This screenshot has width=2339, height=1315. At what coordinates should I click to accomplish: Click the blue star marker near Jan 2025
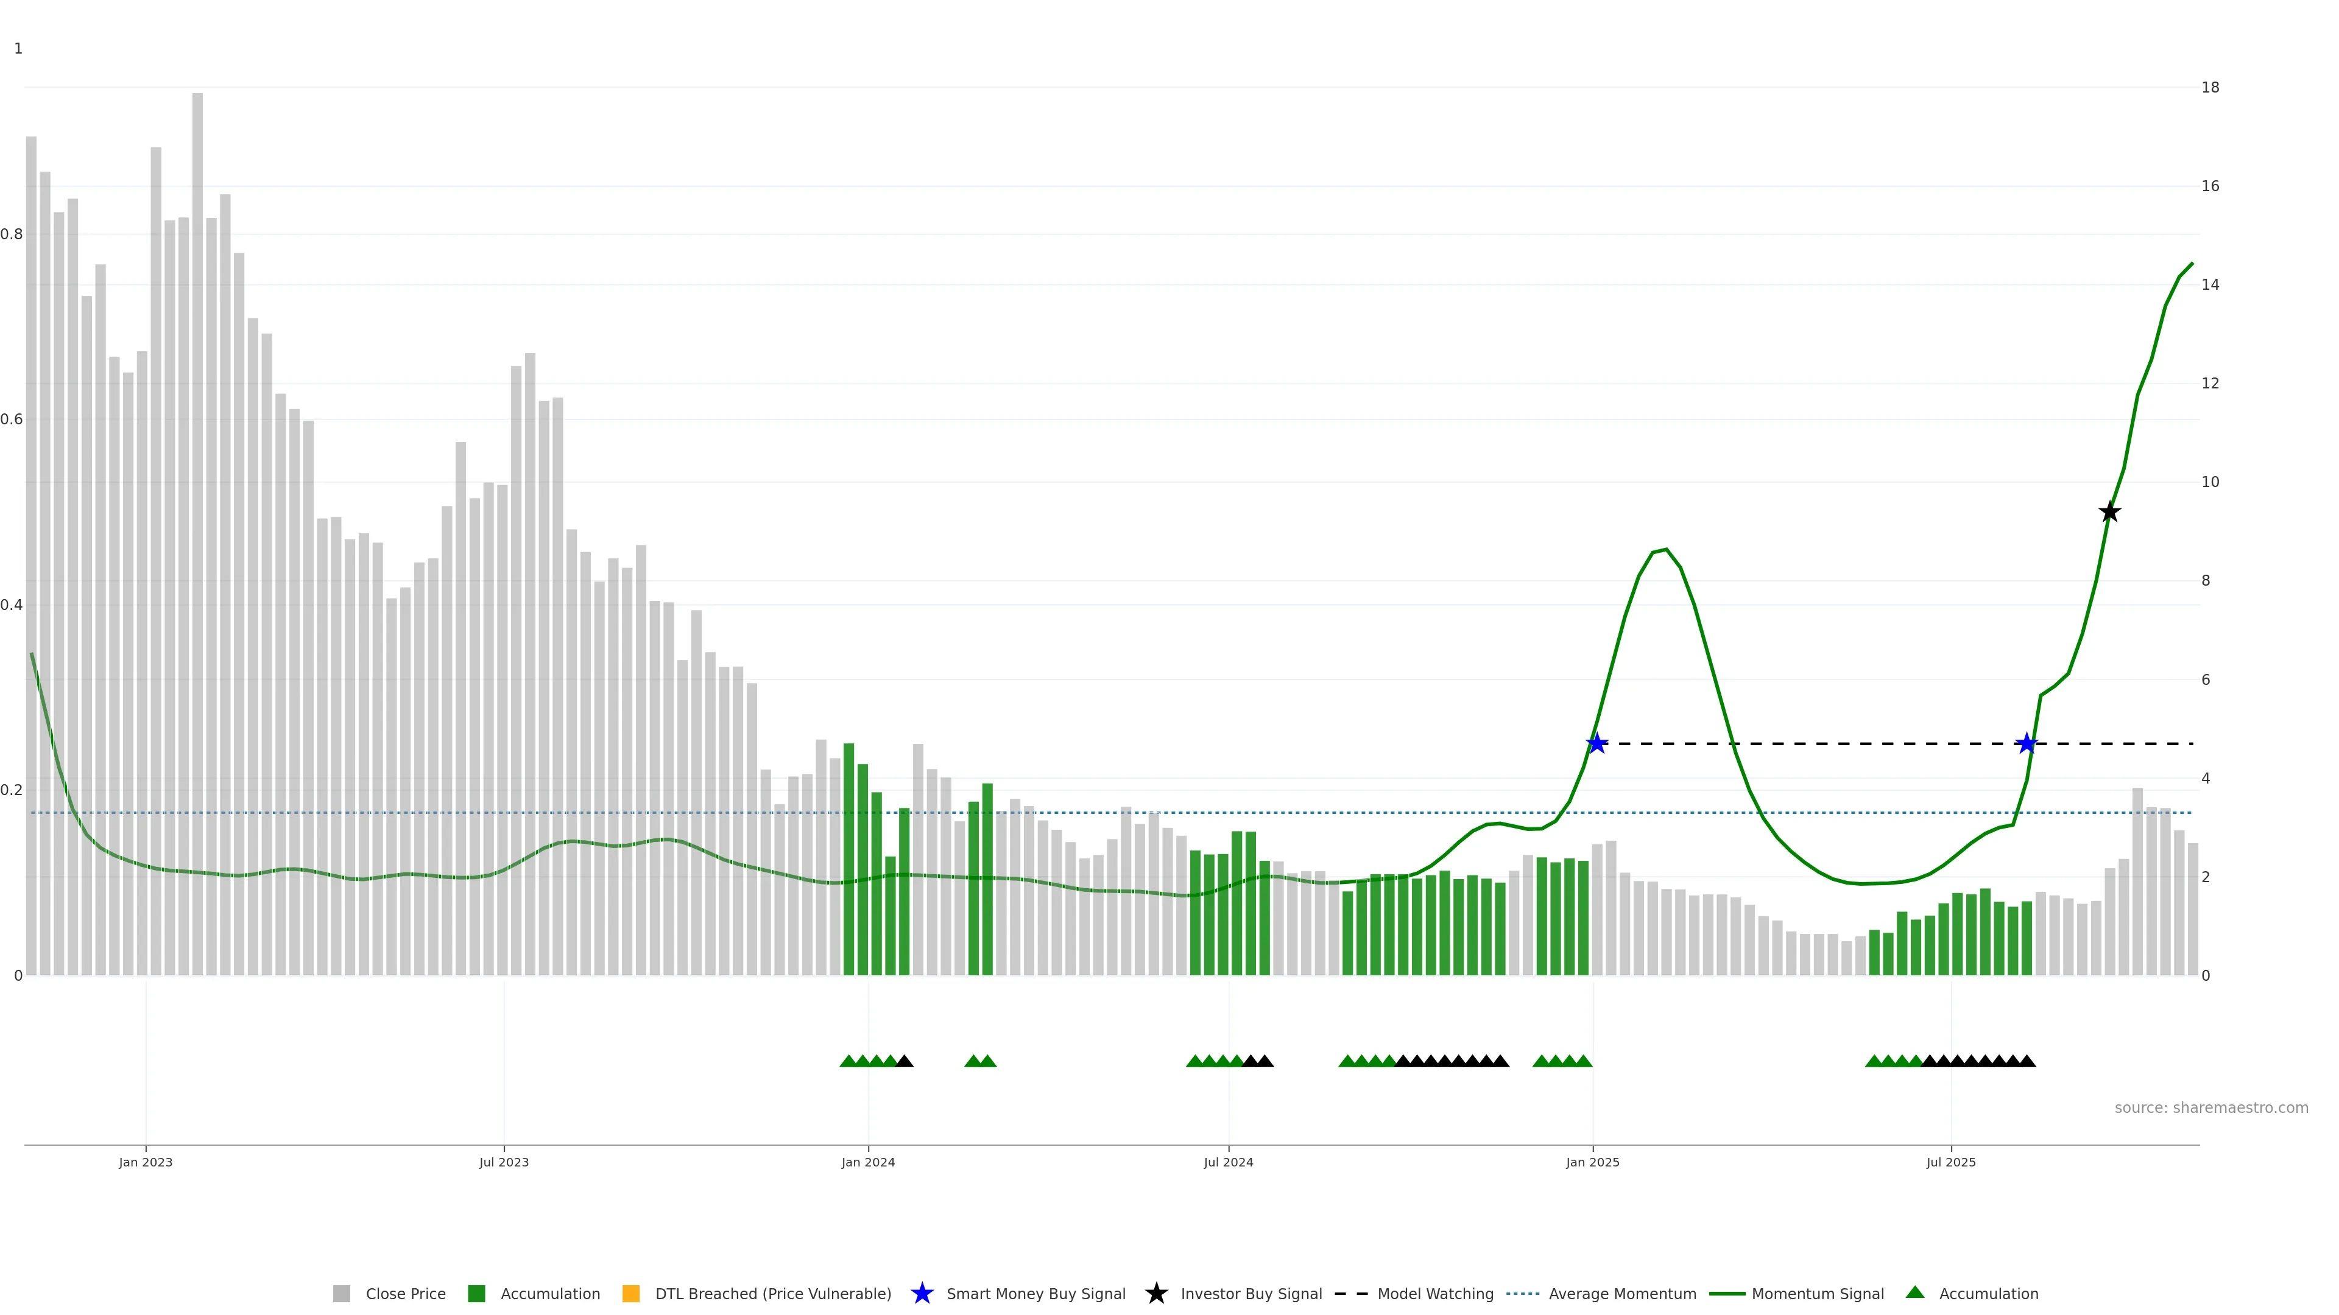[1596, 743]
